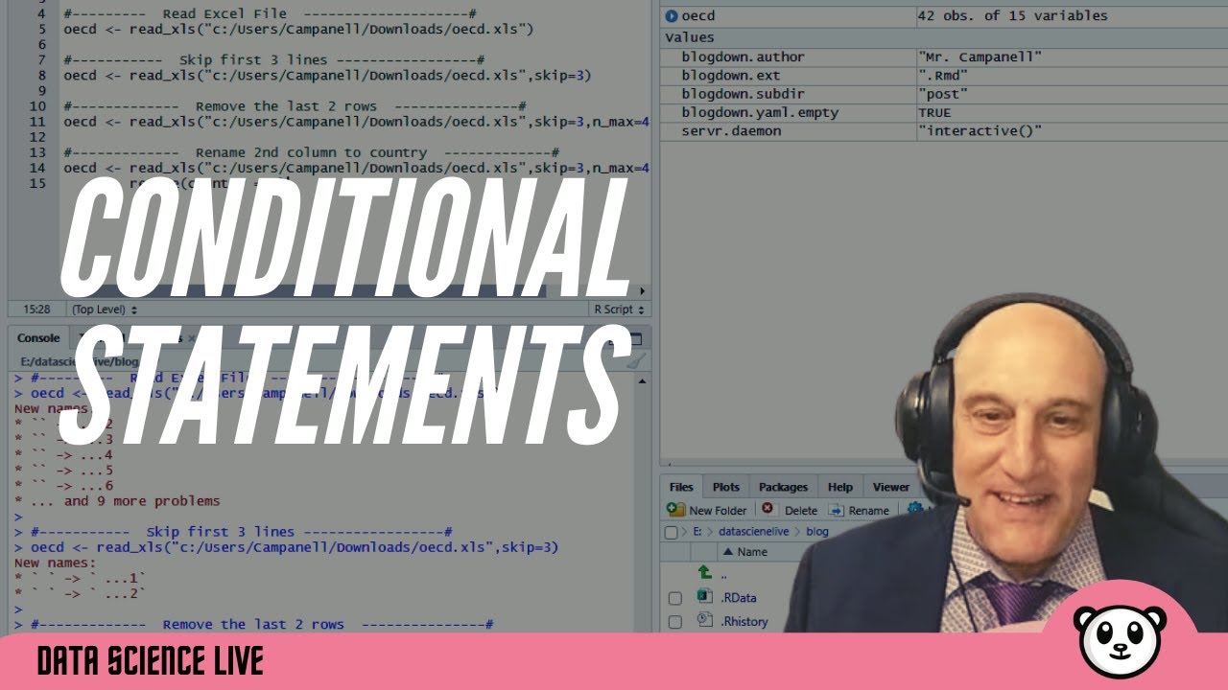The height and width of the screenshot is (690, 1228).
Task: Click the "interactive()" value
Action: [x=980, y=130]
